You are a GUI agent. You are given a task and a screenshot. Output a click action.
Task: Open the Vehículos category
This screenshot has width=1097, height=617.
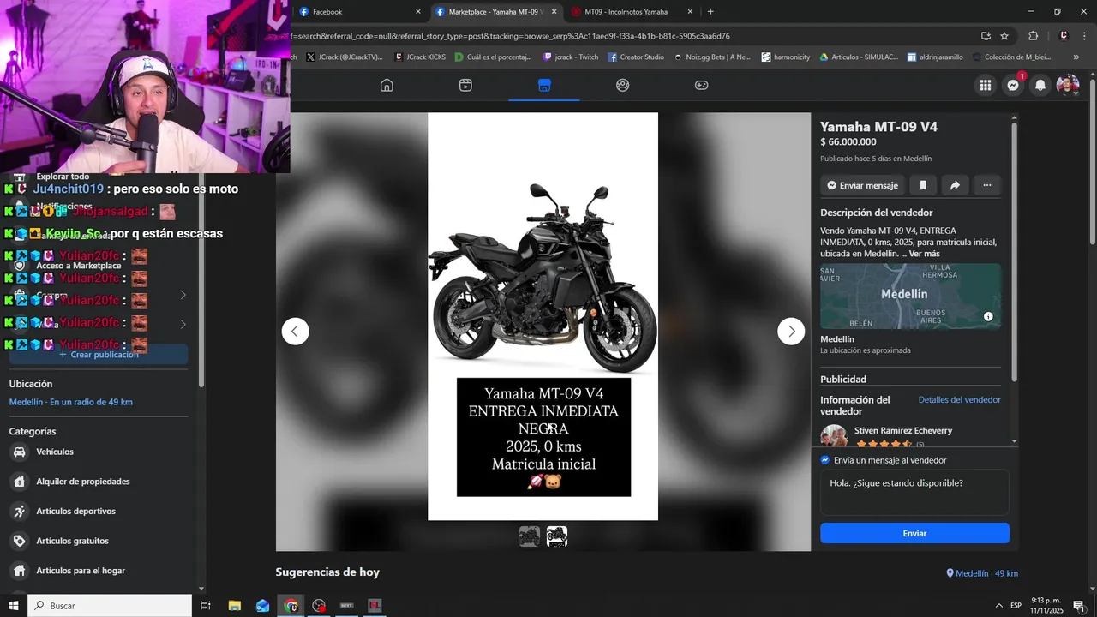point(99,452)
